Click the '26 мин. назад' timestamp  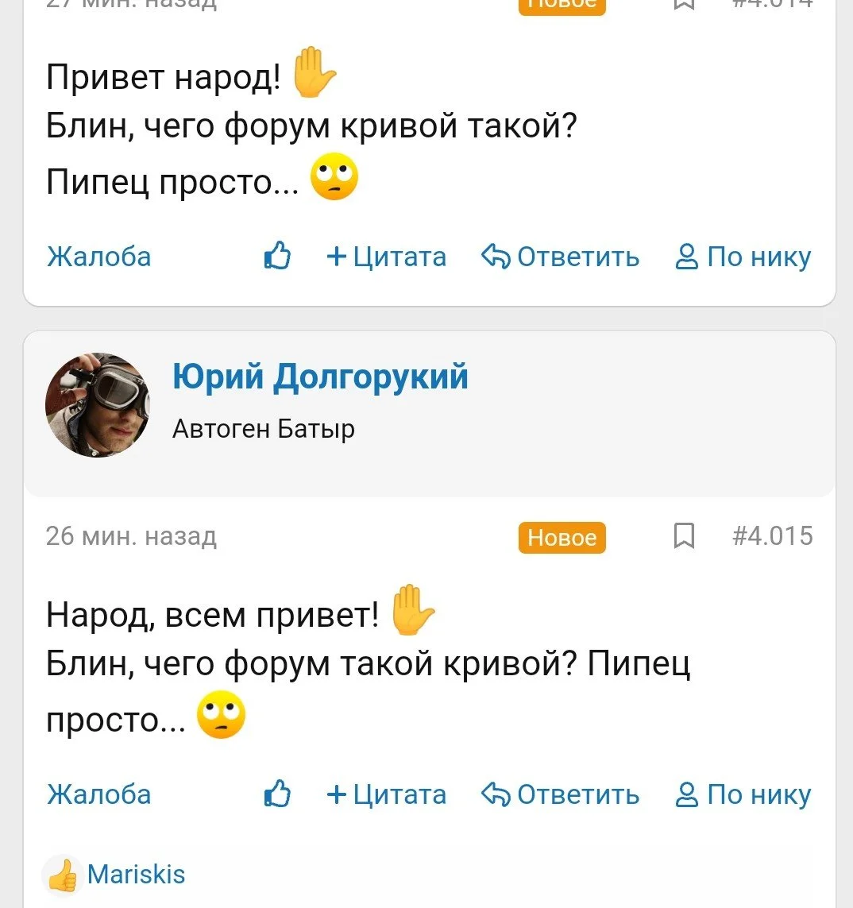click(131, 536)
